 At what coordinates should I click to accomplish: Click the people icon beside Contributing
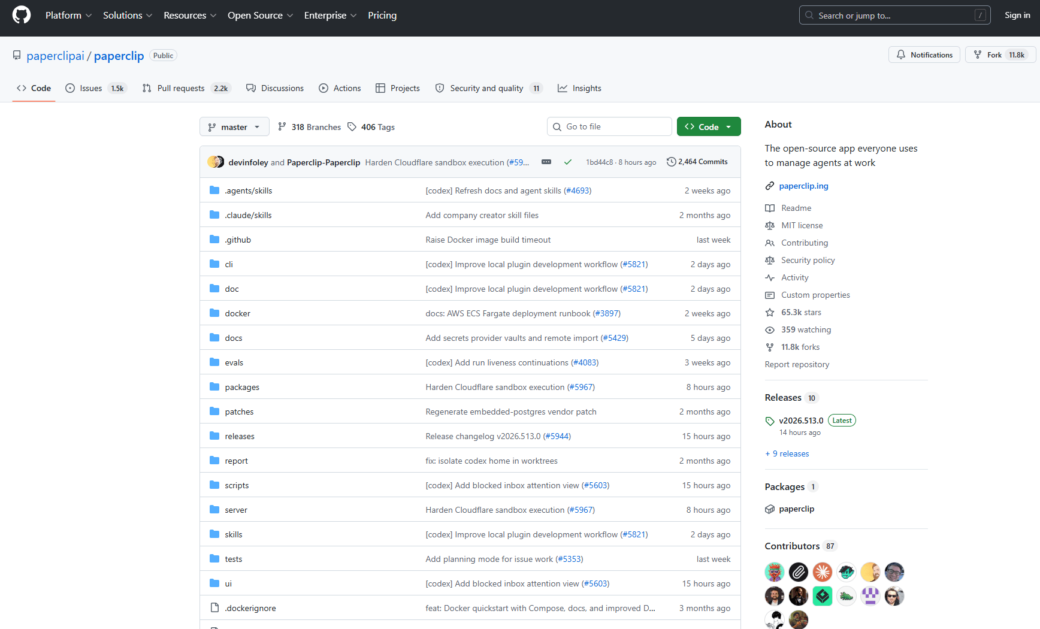click(770, 243)
